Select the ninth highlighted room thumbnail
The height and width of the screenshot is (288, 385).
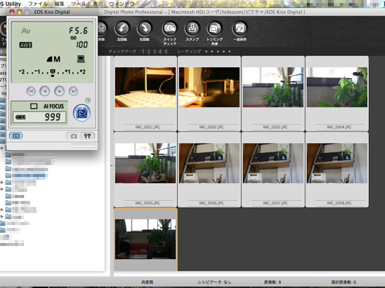coord(145,239)
